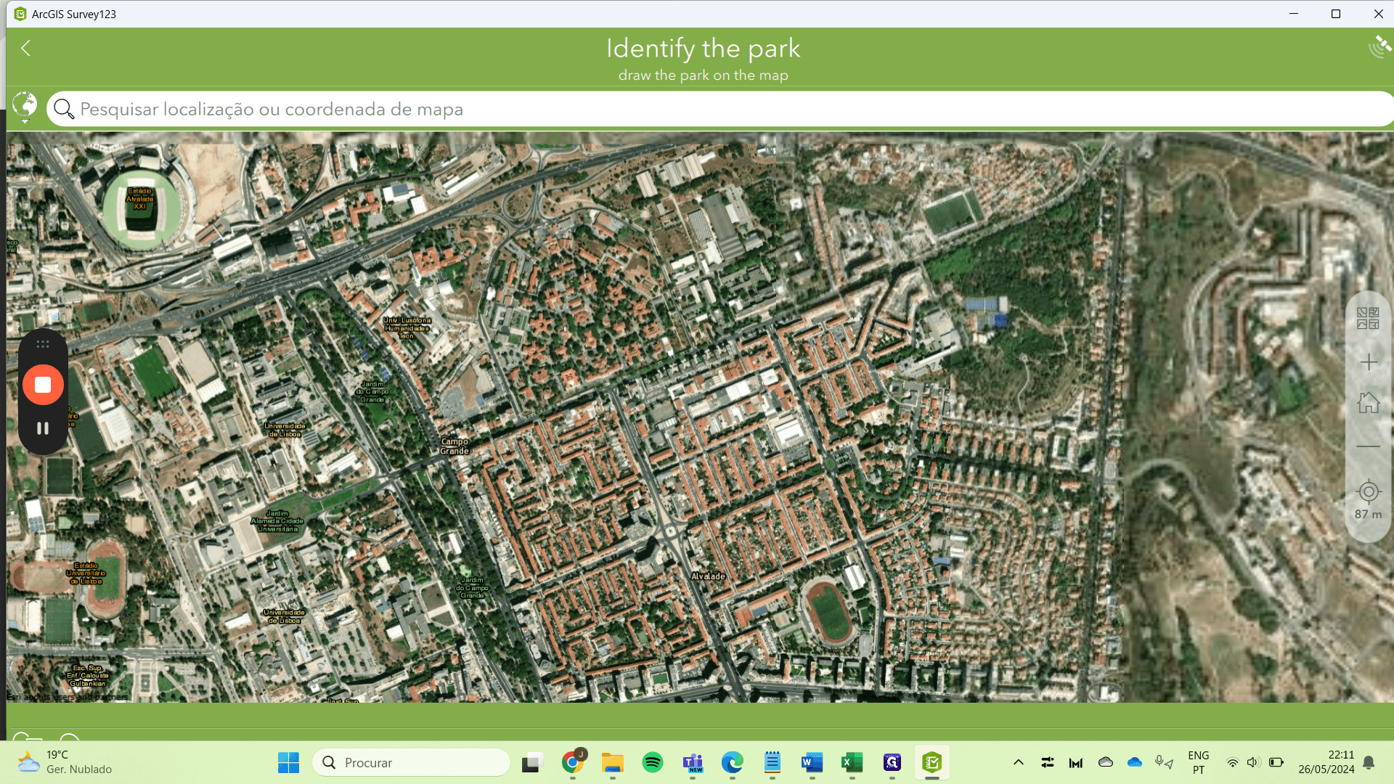Grab the recorder widget handle dots

tap(43, 344)
